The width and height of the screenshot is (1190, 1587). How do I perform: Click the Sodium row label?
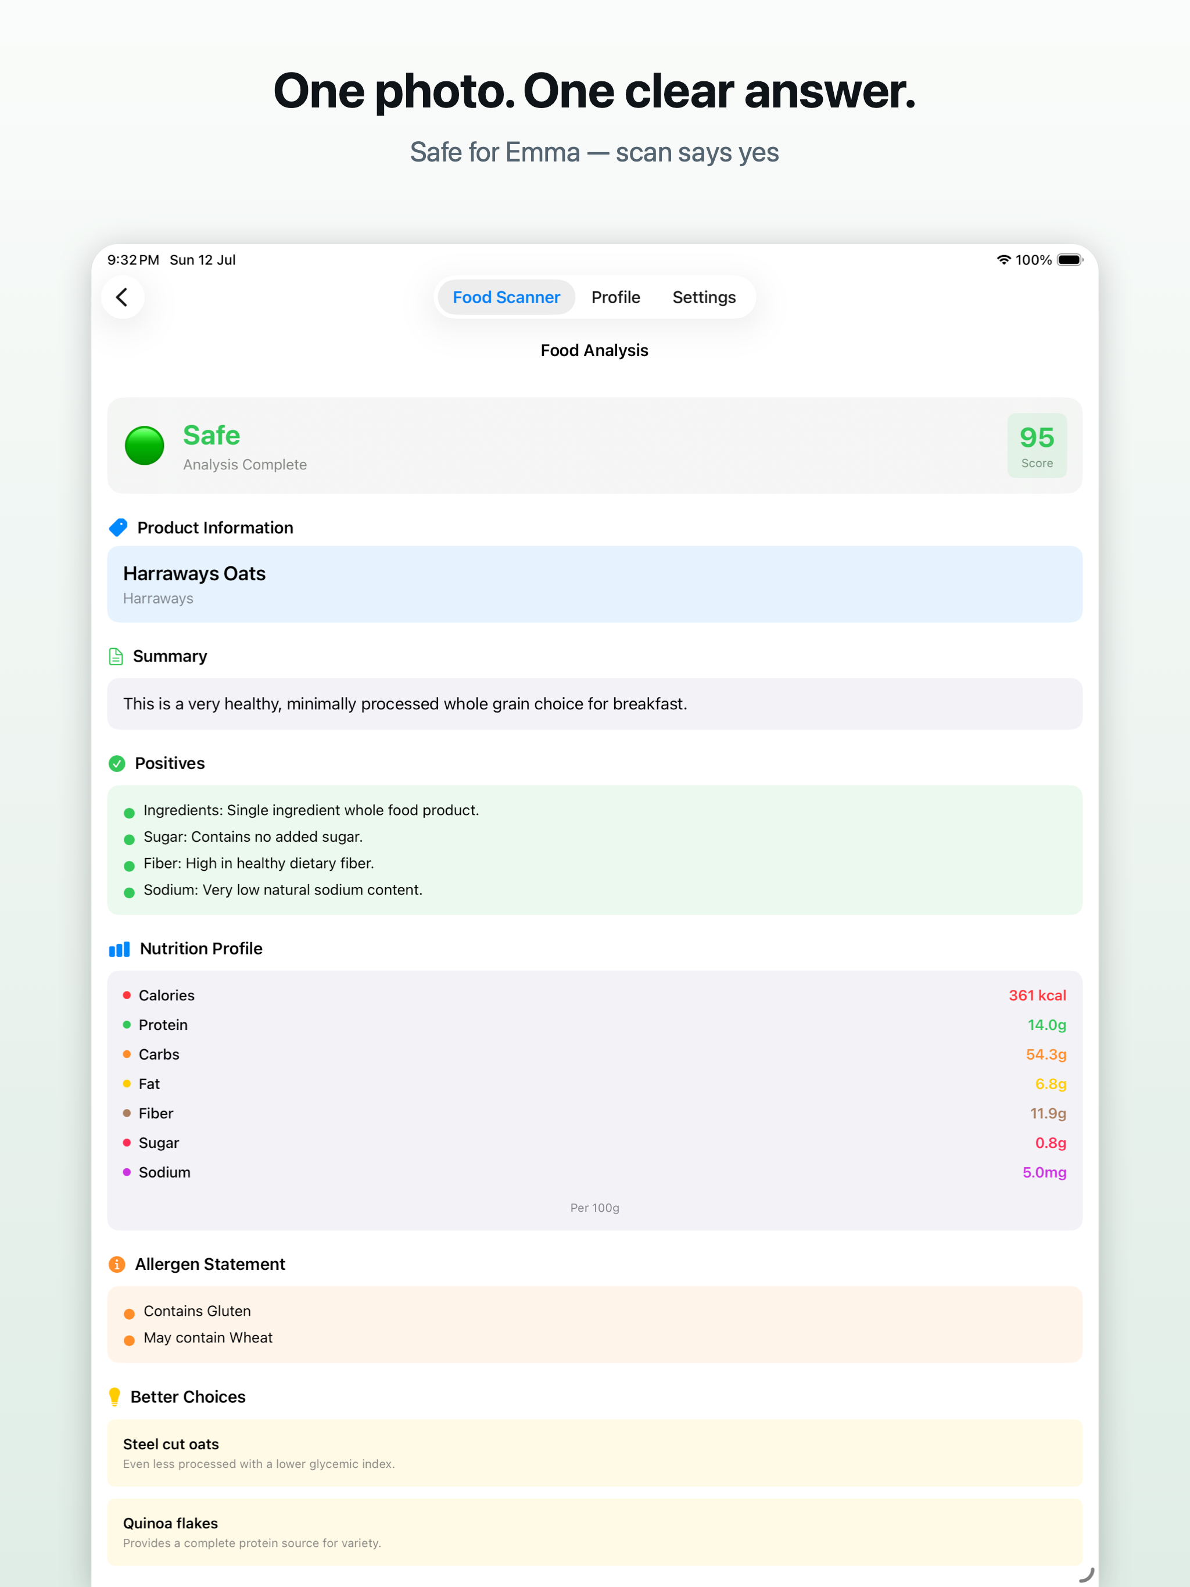click(x=164, y=1172)
